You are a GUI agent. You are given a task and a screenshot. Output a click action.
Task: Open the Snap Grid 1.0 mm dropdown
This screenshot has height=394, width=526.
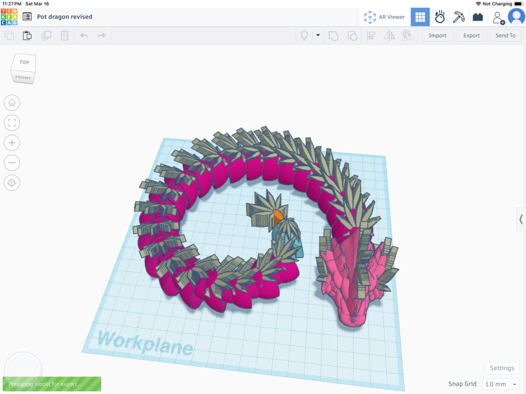[x=501, y=384]
